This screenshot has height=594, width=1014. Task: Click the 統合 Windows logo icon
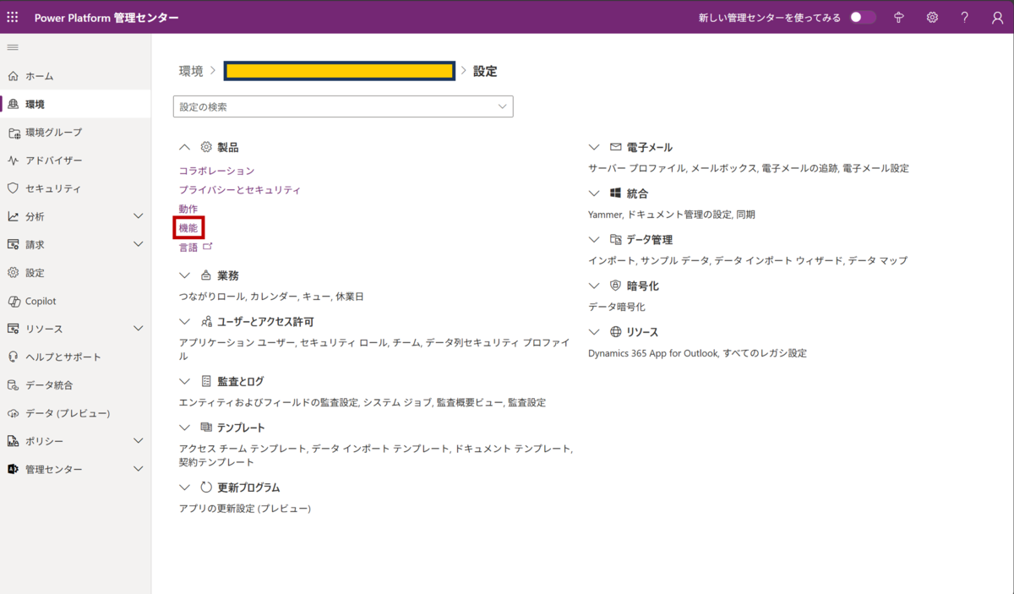click(615, 193)
